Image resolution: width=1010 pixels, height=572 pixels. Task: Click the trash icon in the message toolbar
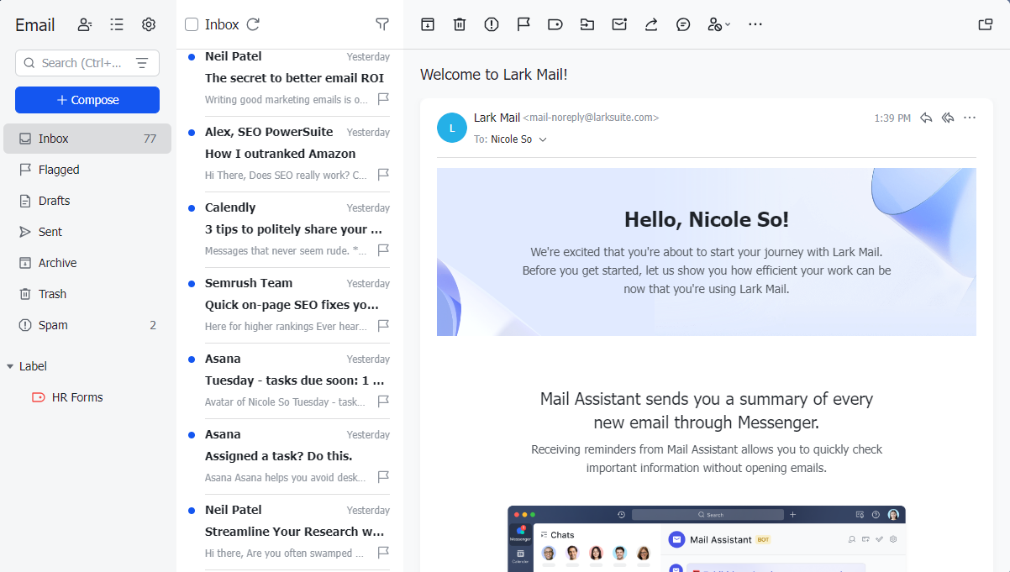[460, 24]
